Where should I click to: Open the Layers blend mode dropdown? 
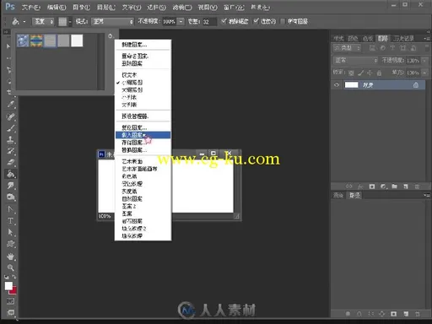[x=355, y=61]
